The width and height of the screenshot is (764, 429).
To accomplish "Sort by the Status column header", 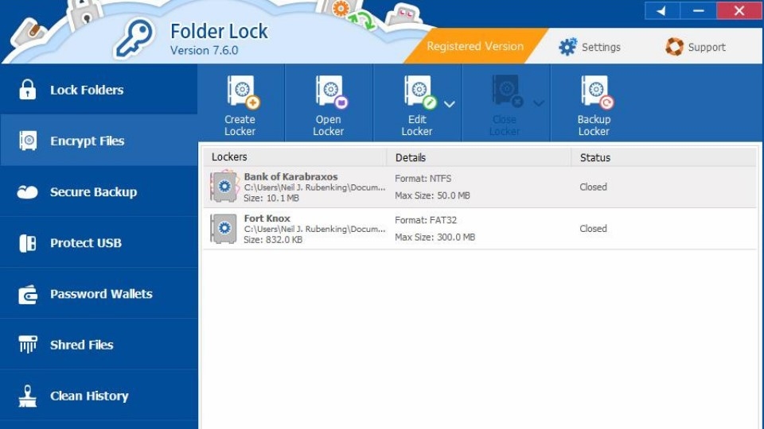I will point(664,157).
